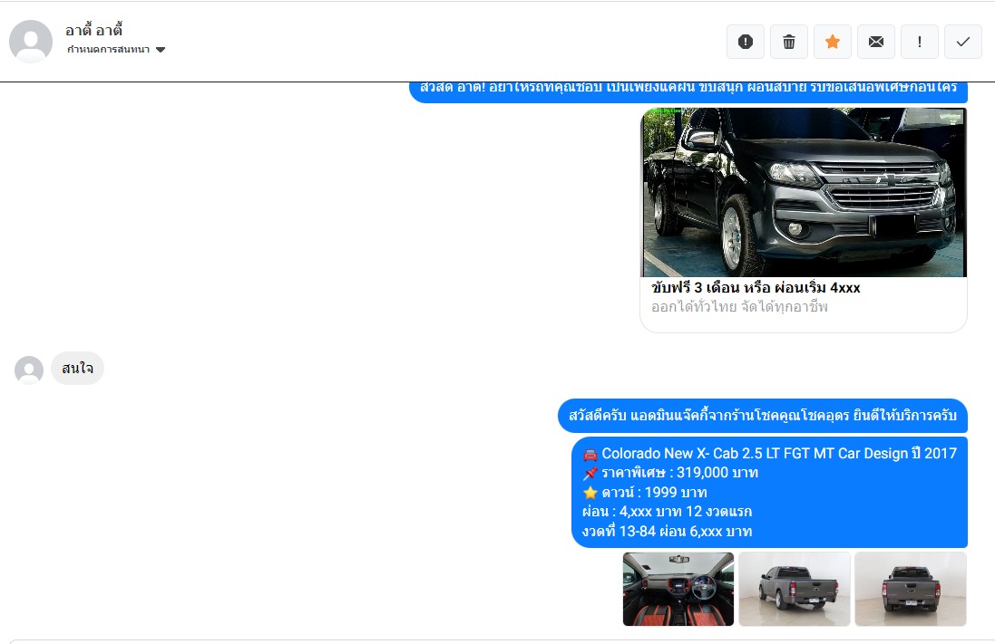995x644 pixels.
Task: Open the contact name อาตี้ อาตี้
Action: click(94, 30)
